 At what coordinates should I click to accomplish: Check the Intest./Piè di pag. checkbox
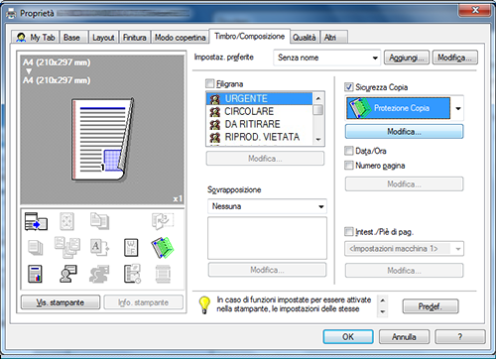(349, 231)
